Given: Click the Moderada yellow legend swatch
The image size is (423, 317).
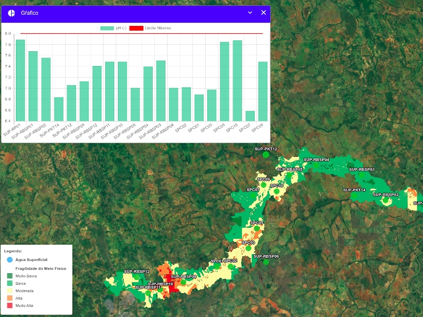Looking at the screenshot, I should tap(9, 291).
